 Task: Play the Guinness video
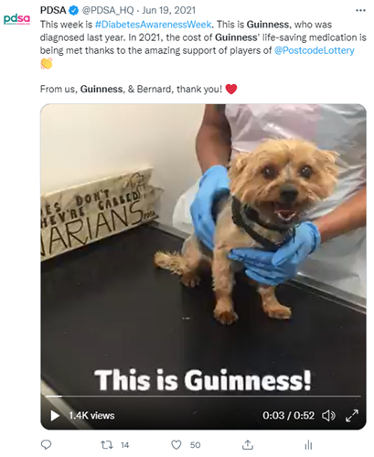[x=55, y=416]
